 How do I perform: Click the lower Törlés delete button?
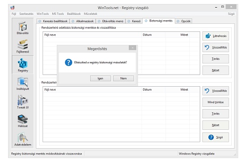[216, 114]
